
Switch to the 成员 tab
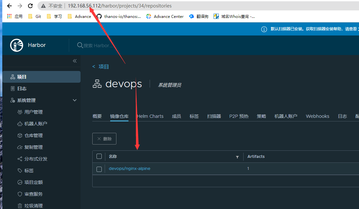pyautogui.click(x=176, y=116)
